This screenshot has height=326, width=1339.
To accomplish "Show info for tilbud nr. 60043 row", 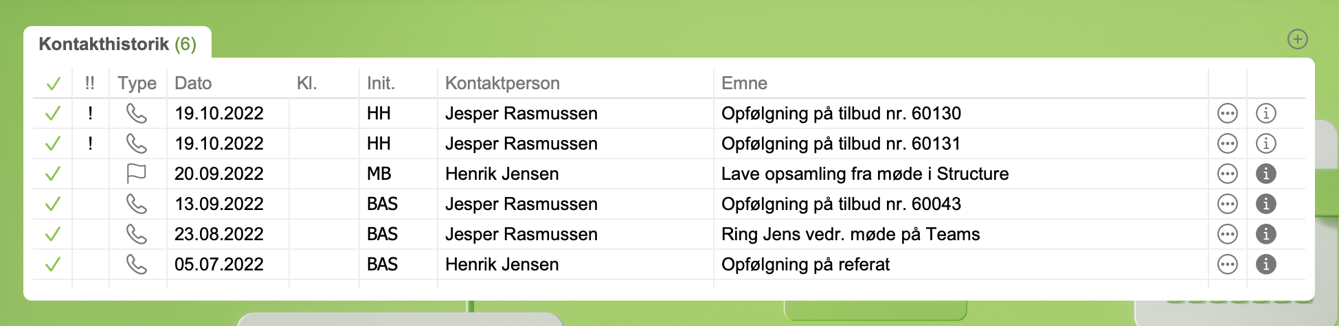I will click(1265, 204).
